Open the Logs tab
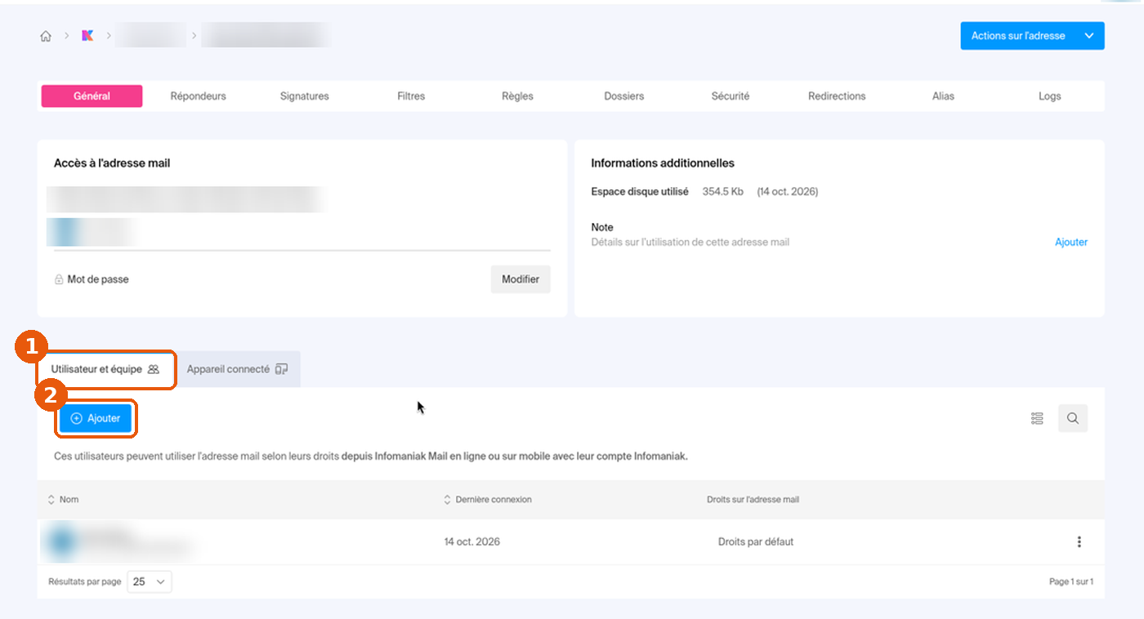 tap(1050, 96)
